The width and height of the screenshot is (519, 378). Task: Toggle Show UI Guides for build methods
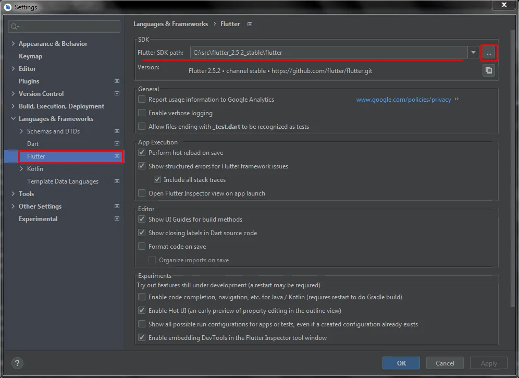click(x=142, y=219)
